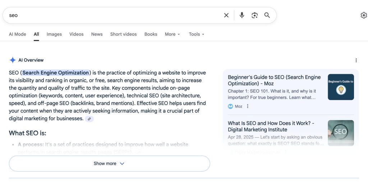The width and height of the screenshot is (368, 182).
Task: Open the three-dot menu next to Moz source
Action: (x=248, y=106)
